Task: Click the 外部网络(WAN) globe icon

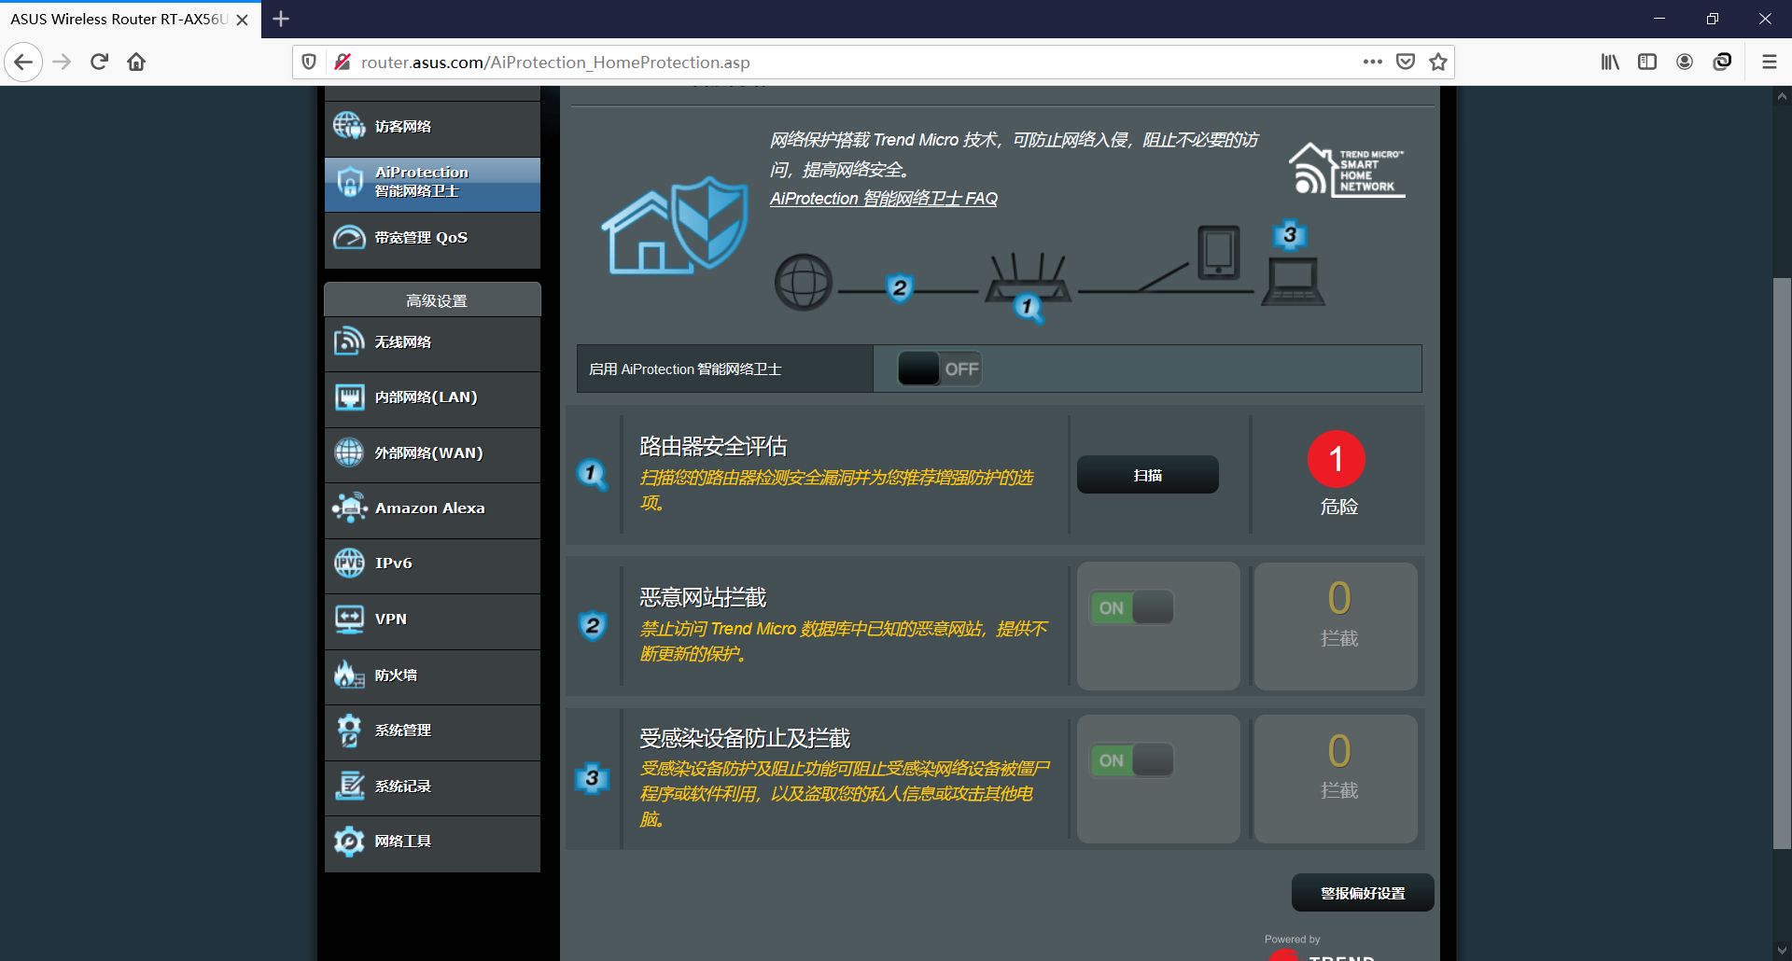Action: 349,453
